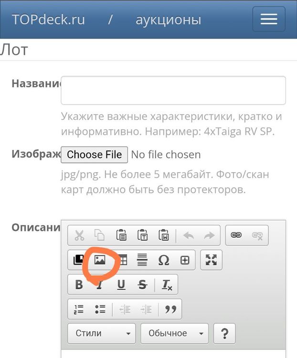Go to аукционы section link

point(169,20)
